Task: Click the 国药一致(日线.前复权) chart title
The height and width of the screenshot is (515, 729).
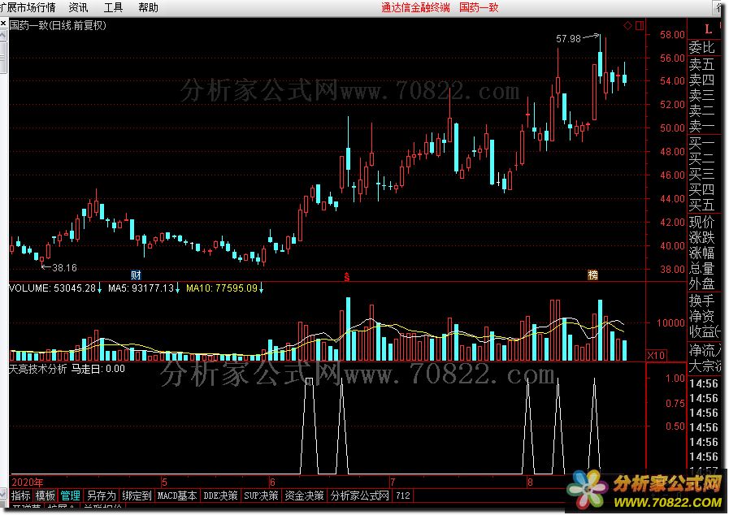Action: click(58, 25)
